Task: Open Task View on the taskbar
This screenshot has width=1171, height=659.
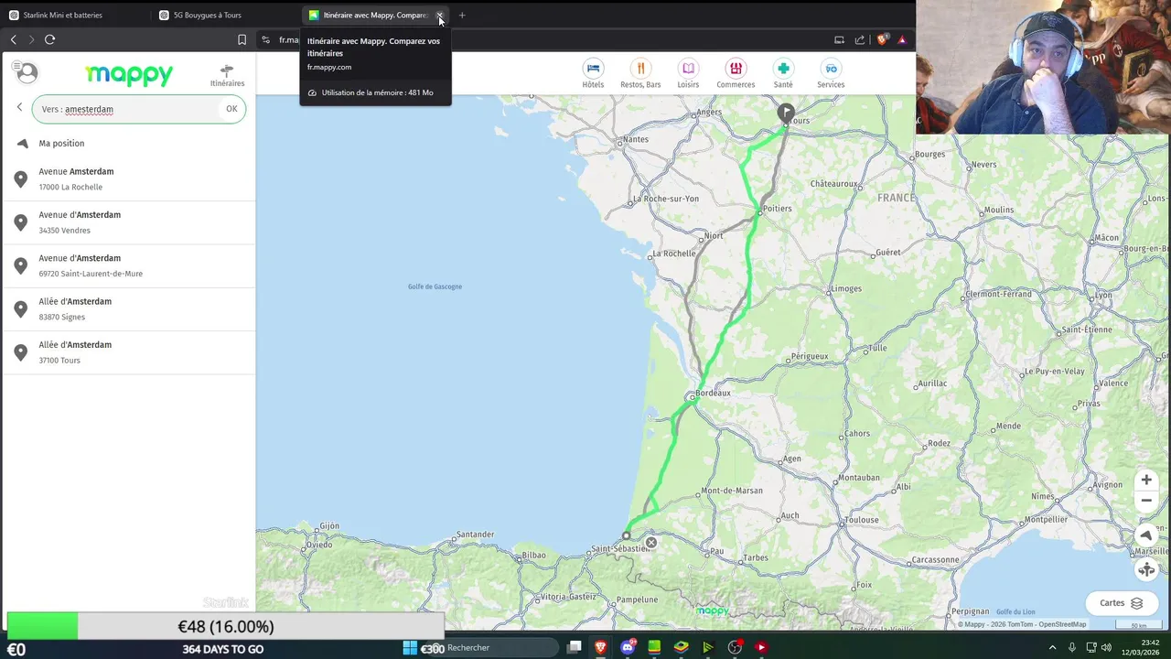Action: [574, 647]
